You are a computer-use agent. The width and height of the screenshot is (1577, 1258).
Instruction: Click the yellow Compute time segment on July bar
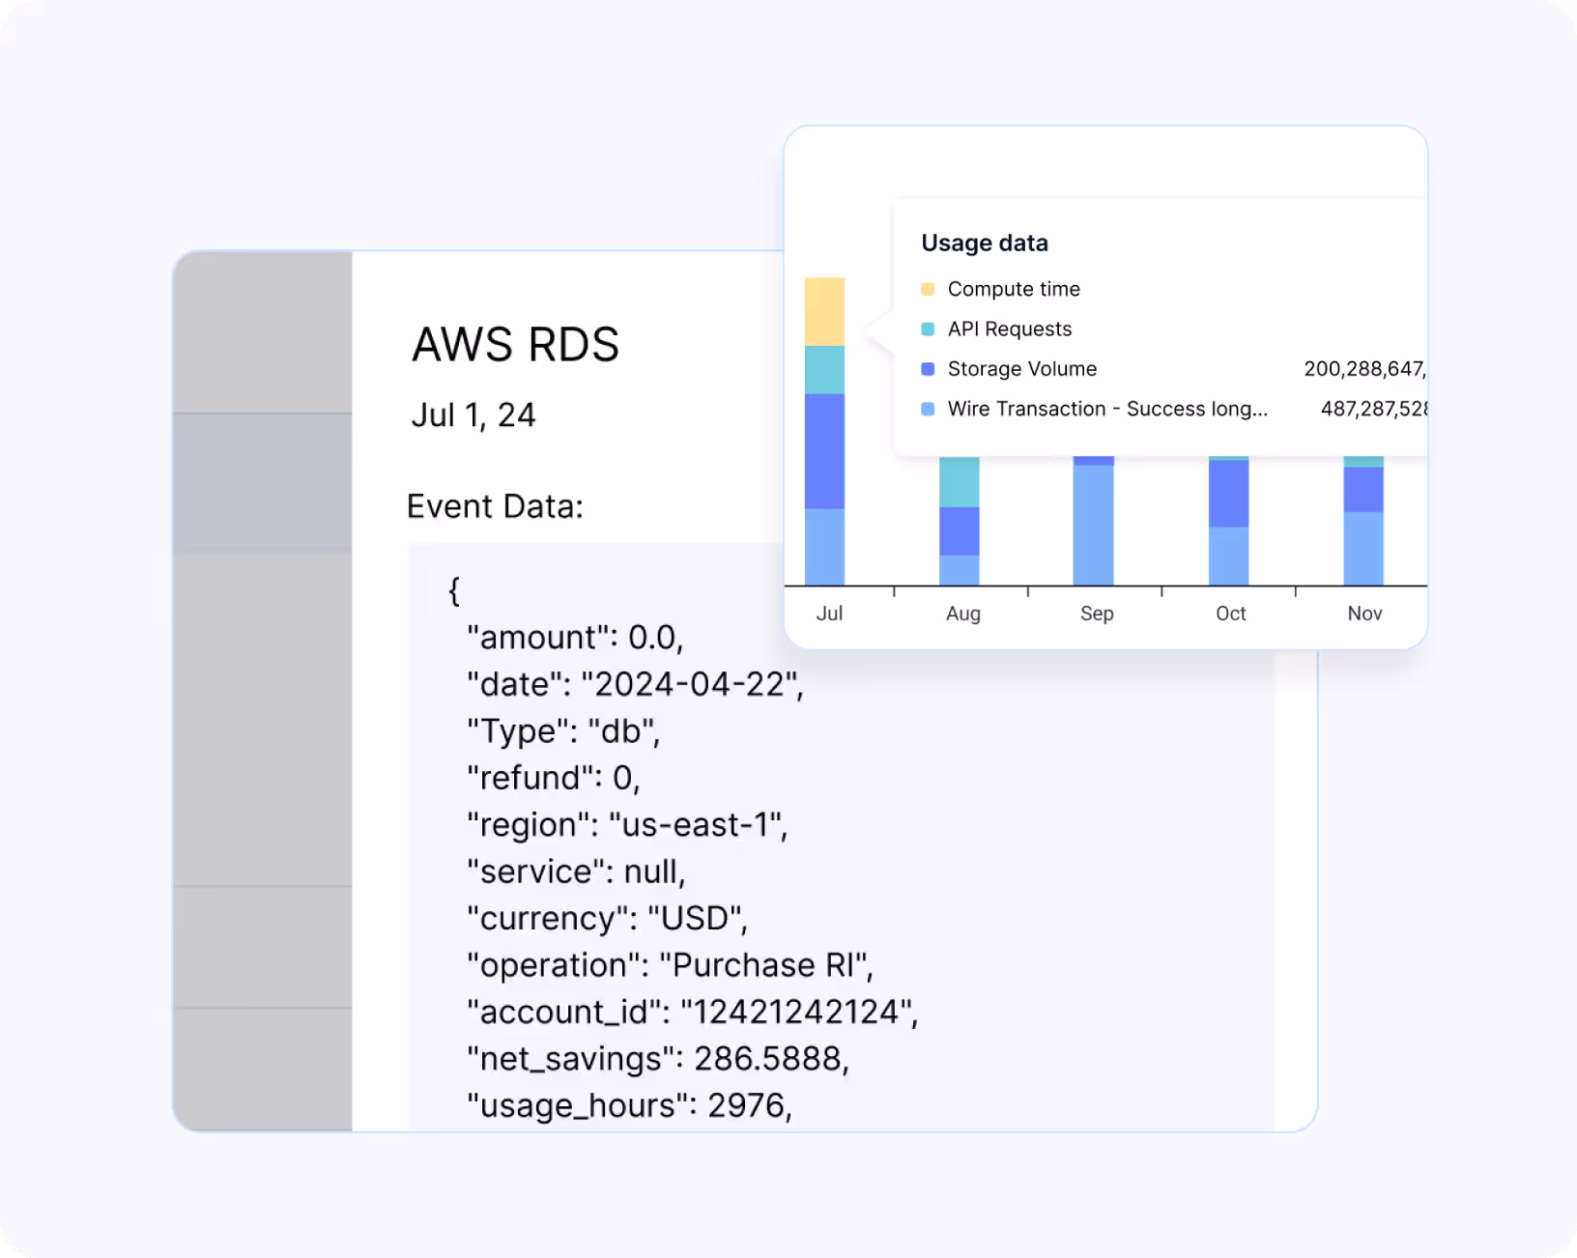pos(826,309)
